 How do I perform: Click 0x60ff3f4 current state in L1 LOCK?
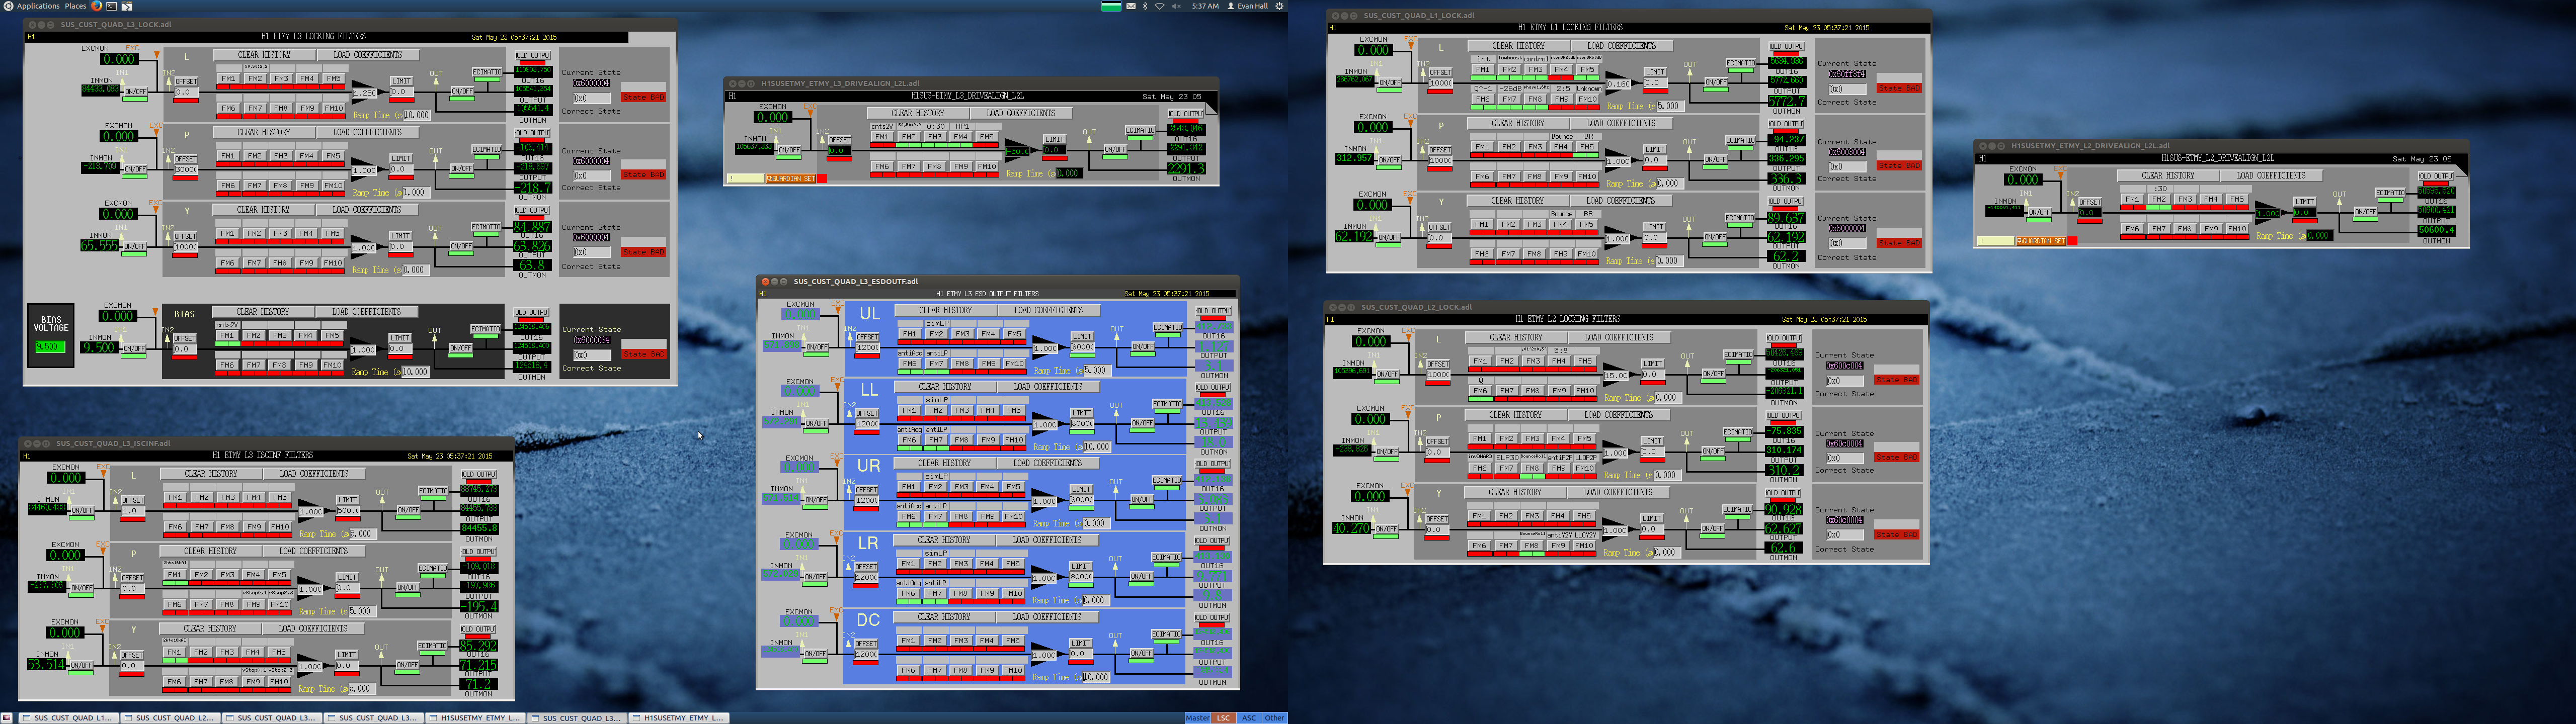click(x=1847, y=74)
